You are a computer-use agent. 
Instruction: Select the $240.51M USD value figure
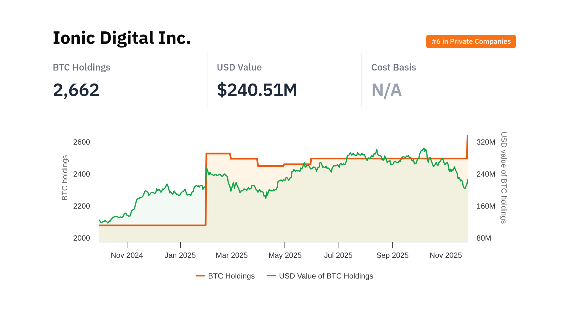click(257, 90)
